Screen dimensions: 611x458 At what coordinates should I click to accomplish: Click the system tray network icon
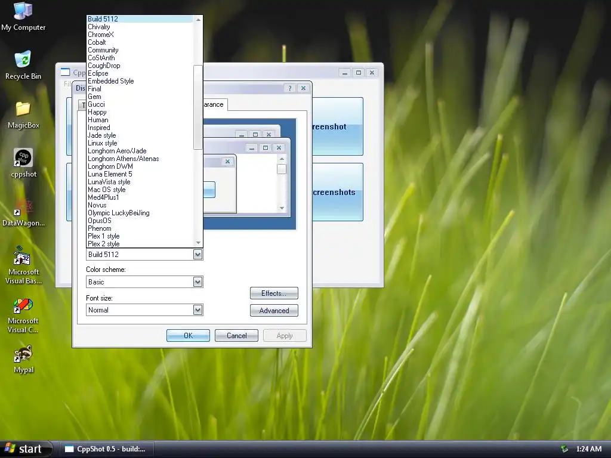coord(564,448)
